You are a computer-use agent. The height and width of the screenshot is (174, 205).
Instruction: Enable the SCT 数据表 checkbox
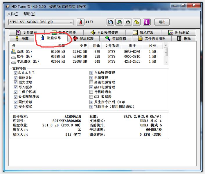pos(91,97)
